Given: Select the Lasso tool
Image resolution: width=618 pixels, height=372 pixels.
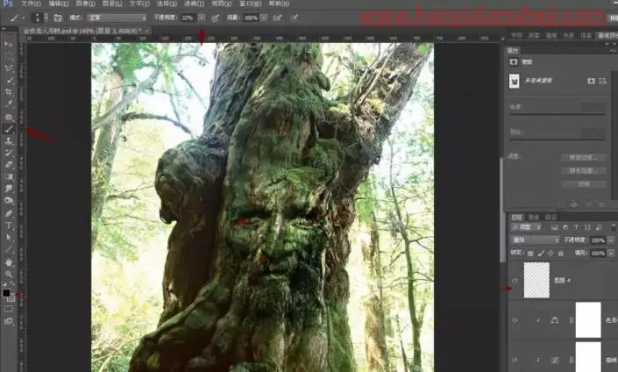Looking at the screenshot, I should pos(8,68).
